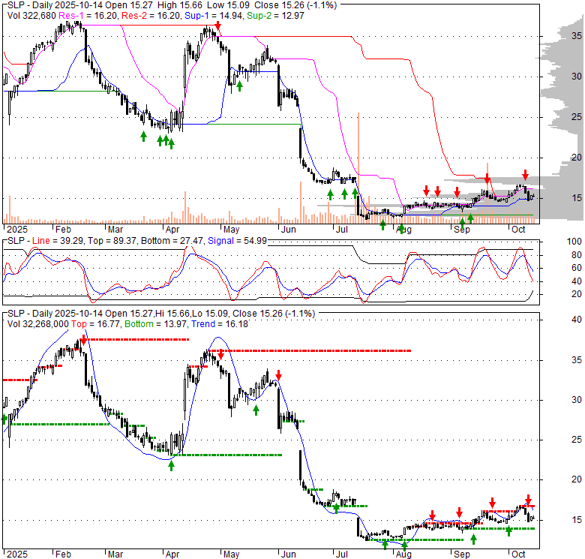Click 'Close 15.26 (-1.1%)' in the bottom chart header
Screen dimensions: 585x559
pyautogui.click(x=274, y=314)
